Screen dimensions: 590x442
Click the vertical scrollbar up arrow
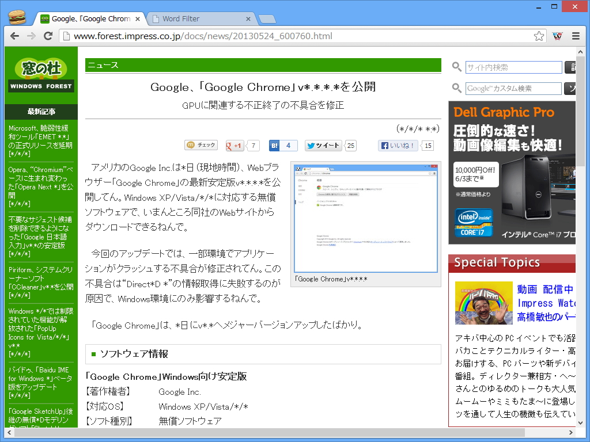click(x=581, y=51)
